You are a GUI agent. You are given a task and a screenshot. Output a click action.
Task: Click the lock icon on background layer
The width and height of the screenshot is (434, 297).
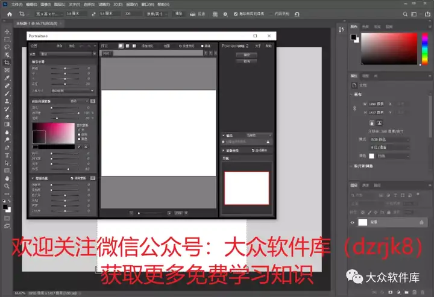point(421,222)
